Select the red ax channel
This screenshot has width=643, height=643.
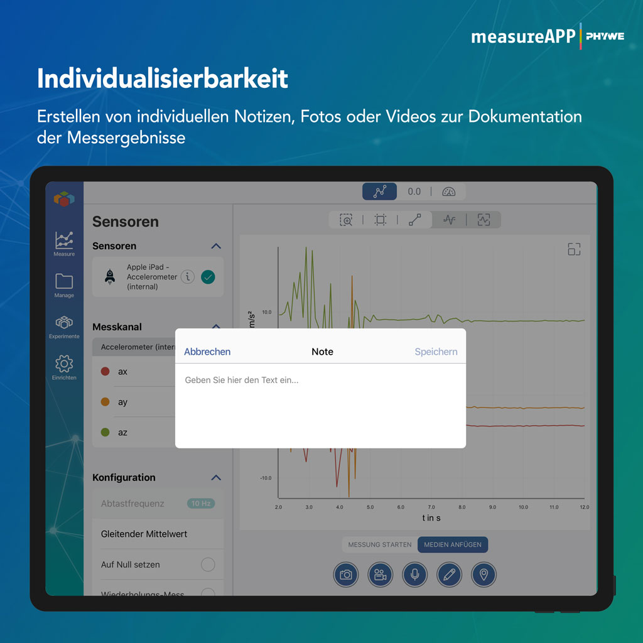[134, 372]
